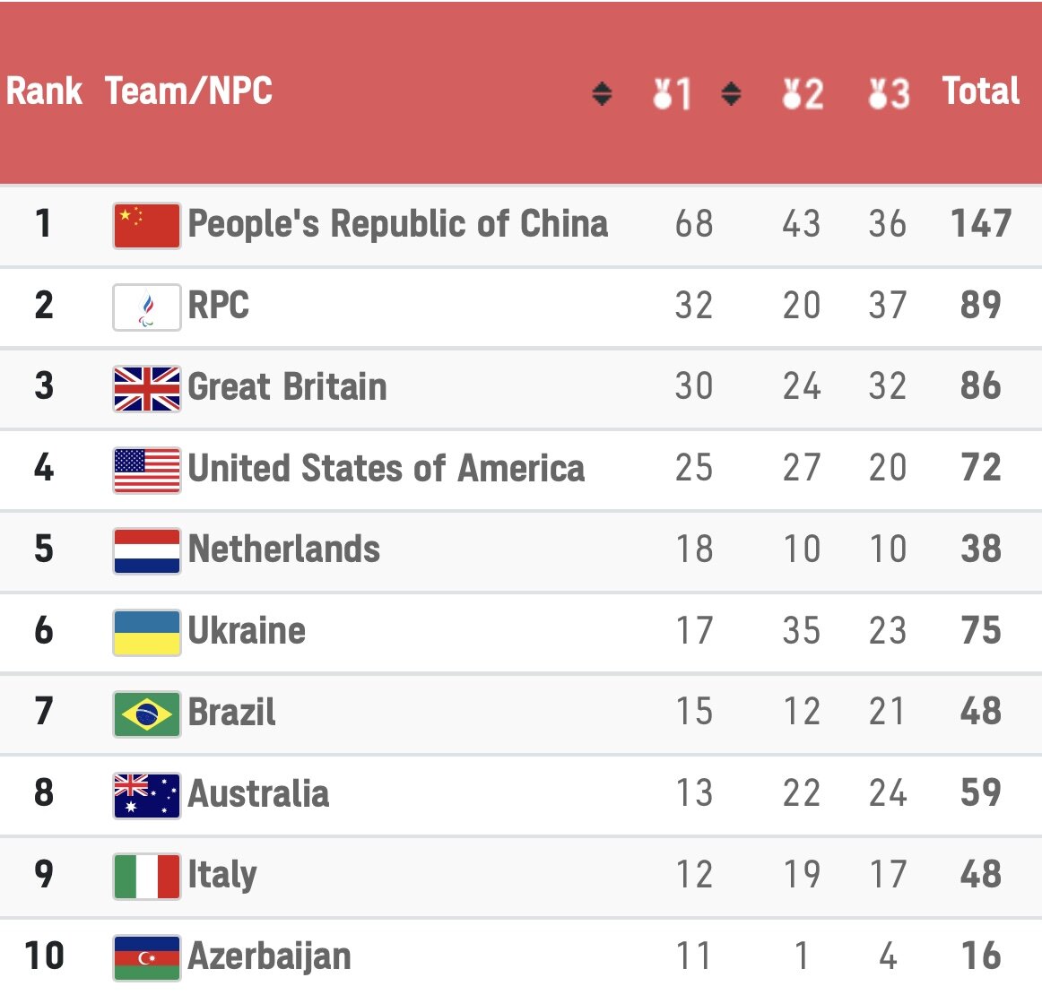Open the Ukraine team link

(x=247, y=630)
